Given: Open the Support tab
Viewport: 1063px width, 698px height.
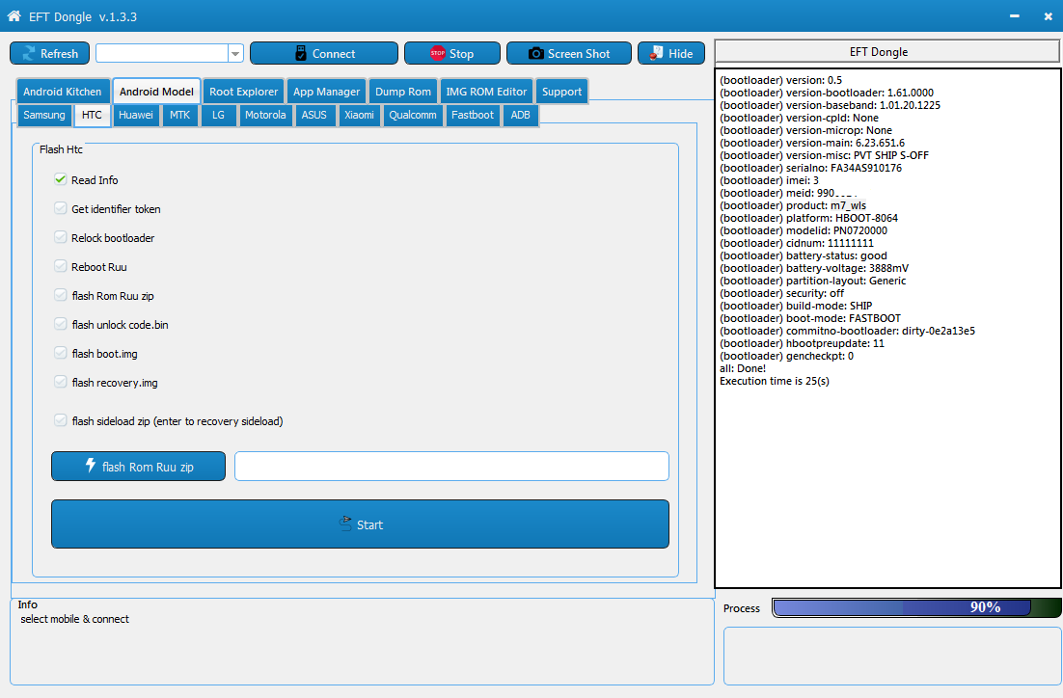Looking at the screenshot, I should [562, 92].
